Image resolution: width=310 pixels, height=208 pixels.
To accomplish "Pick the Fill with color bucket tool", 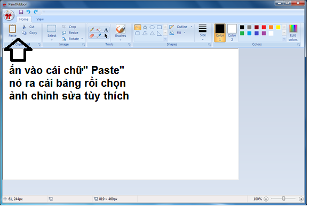I will 99,30.
